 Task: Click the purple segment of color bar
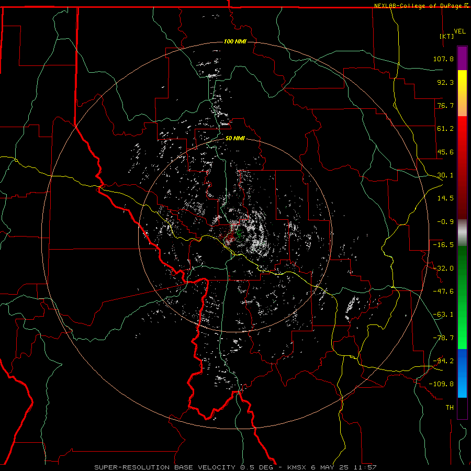coord(462,58)
